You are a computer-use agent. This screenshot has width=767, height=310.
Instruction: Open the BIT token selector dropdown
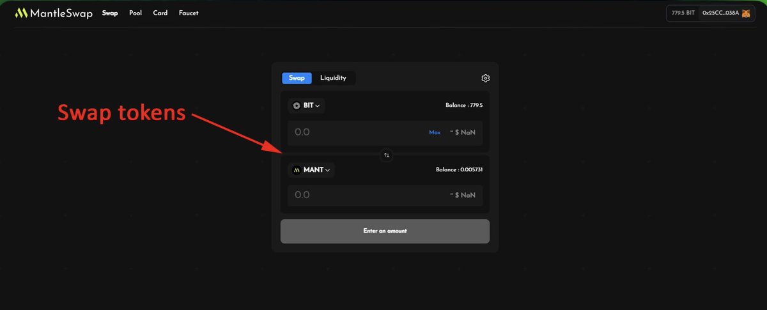point(307,105)
